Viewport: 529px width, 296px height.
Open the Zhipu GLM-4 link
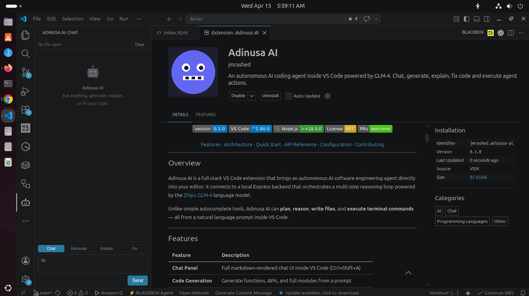click(x=198, y=195)
